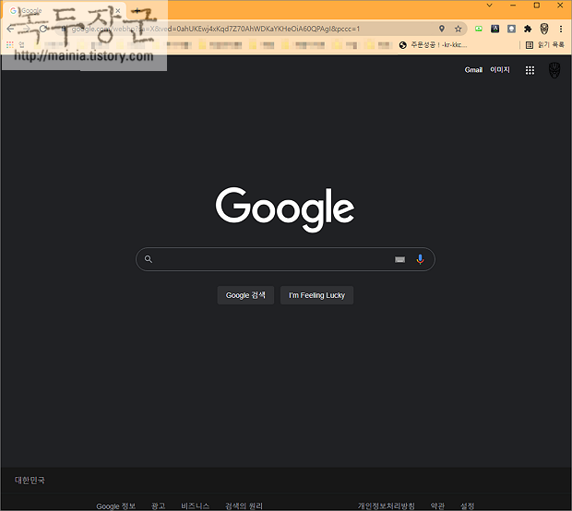The image size is (572, 511).
Task: Click the reload page icon
Action: point(43,29)
